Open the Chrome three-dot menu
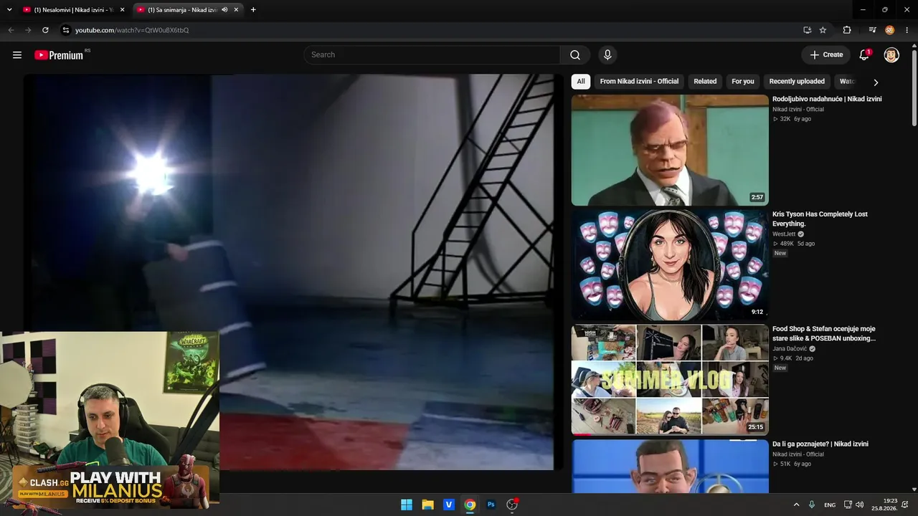918x516 pixels. click(907, 30)
